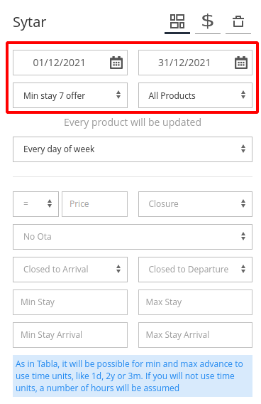This screenshot has width=261, height=404.
Task: Open the Closure dropdown
Action: pos(195,204)
